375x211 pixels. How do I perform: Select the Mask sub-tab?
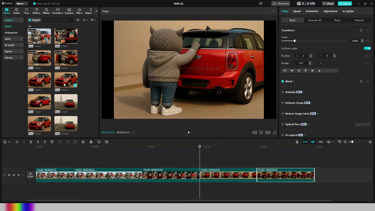coord(337,20)
